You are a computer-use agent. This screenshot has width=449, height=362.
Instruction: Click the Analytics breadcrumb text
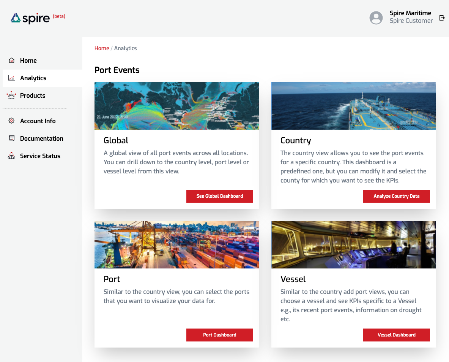(x=125, y=48)
